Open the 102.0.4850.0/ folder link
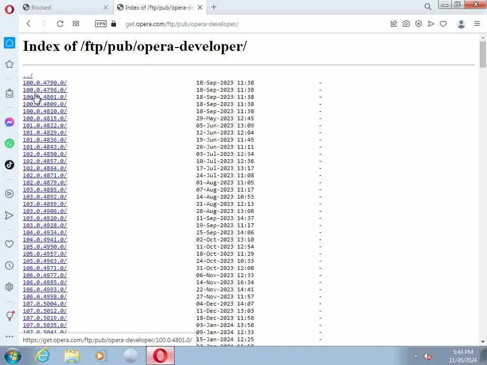 [x=45, y=154]
